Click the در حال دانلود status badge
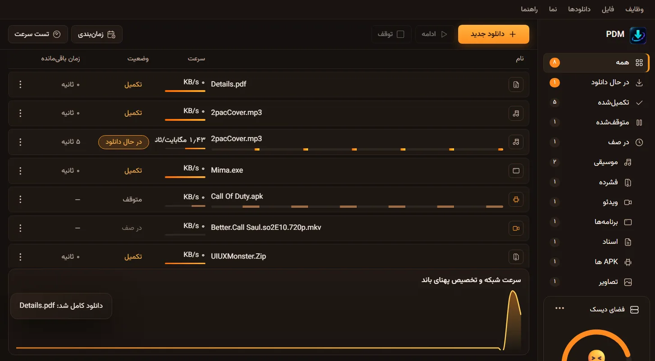The image size is (655, 361). [124, 142]
